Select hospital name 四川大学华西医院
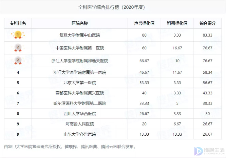The image size is (226, 158). (80, 114)
